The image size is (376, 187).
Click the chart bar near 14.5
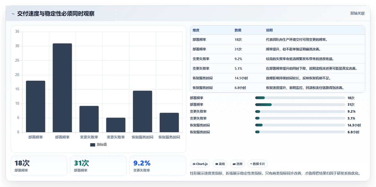pos(142,112)
